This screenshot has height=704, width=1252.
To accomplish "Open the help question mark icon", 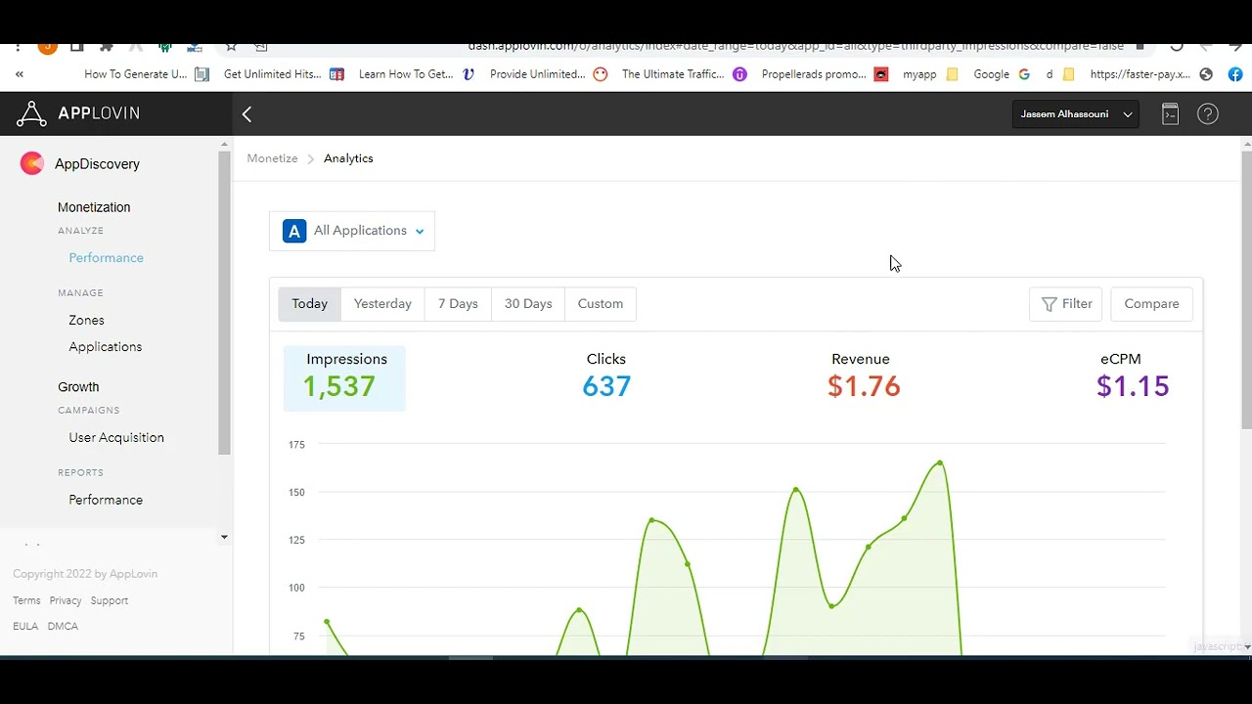I will click(1208, 114).
